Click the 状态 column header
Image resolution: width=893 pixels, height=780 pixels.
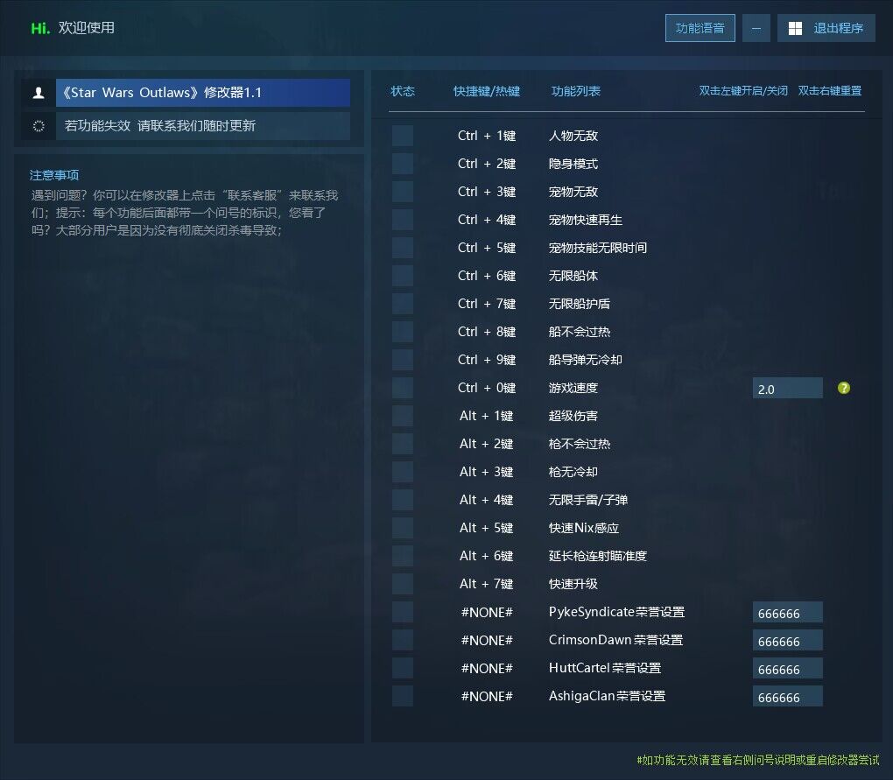pos(403,91)
